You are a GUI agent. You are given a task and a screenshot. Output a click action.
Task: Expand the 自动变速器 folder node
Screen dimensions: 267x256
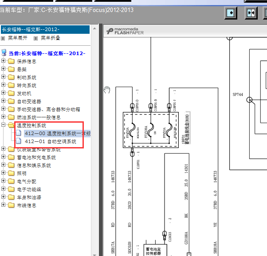[3, 101]
